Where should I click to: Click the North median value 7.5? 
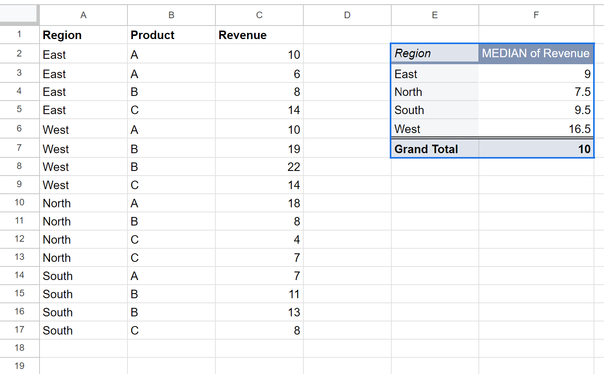tap(536, 92)
